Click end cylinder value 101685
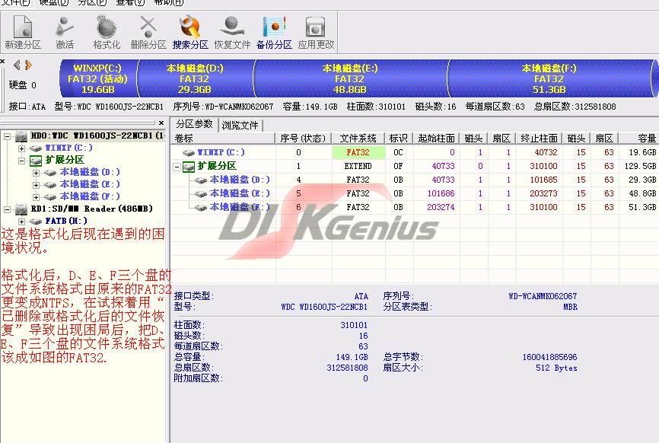659x443 pixels. tap(543, 180)
